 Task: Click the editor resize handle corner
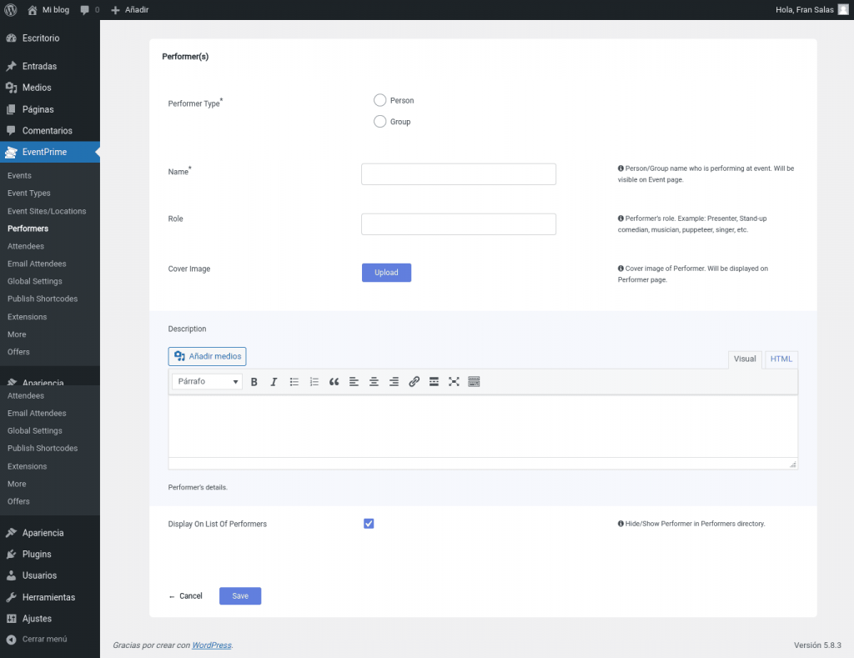793,465
